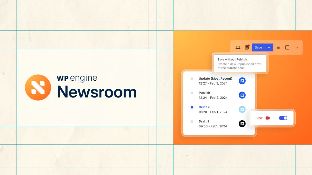Viewport: 312px width, 175px height.
Task: Click black icon beside Draft 1
Action: coord(242,124)
